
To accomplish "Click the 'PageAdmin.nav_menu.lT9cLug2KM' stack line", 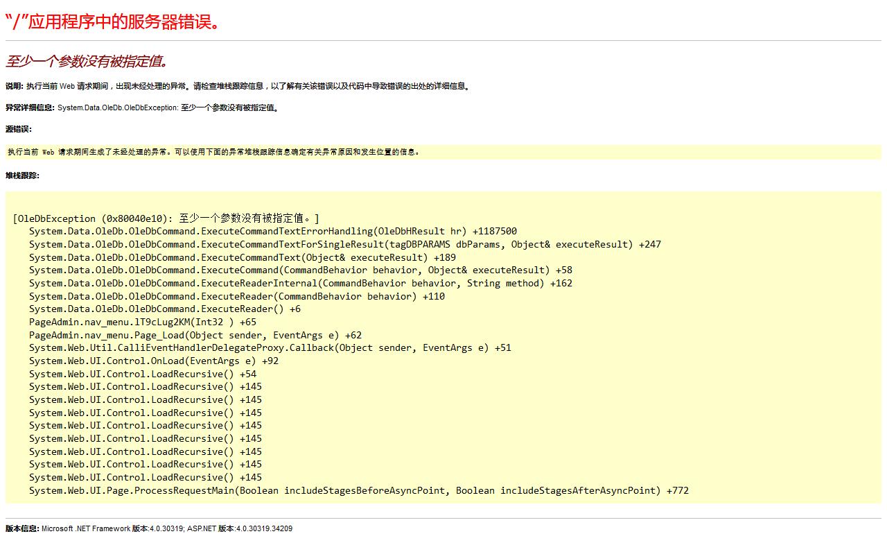I will [142, 322].
